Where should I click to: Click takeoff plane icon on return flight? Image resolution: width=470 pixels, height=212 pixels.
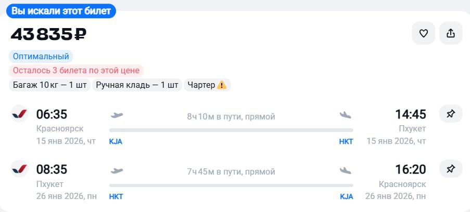(x=117, y=170)
